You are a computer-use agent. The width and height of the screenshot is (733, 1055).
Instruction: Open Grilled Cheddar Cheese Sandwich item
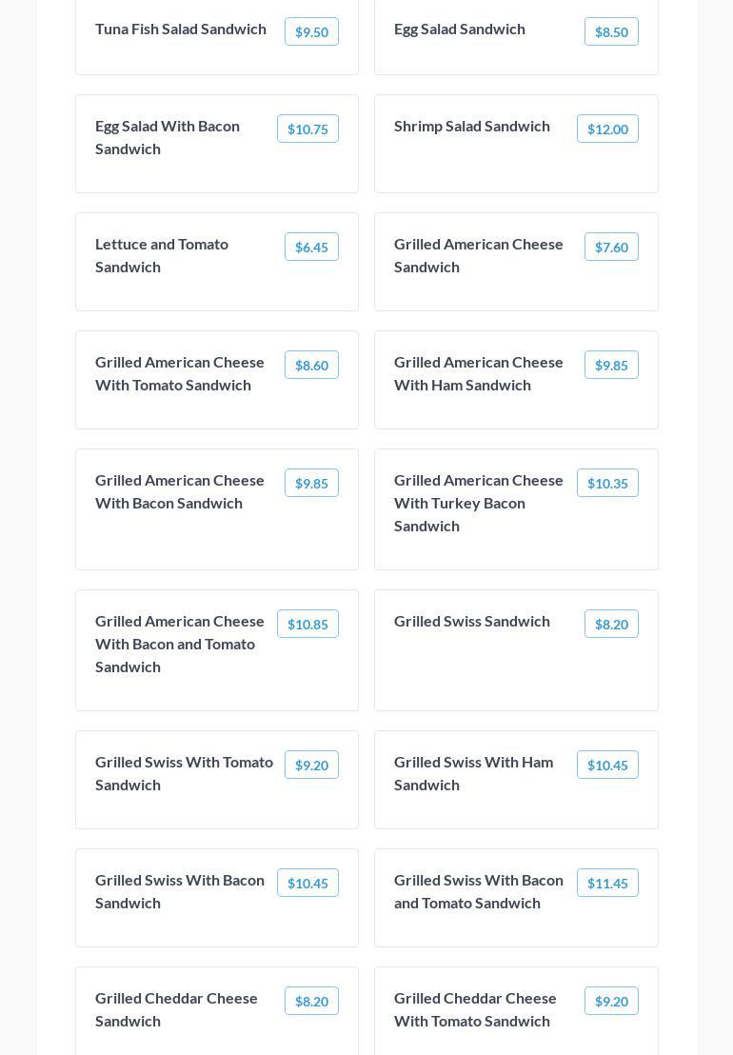(x=176, y=1009)
